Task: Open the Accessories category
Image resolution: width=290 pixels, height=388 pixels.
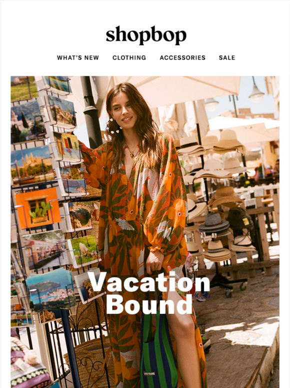Action: [x=182, y=58]
